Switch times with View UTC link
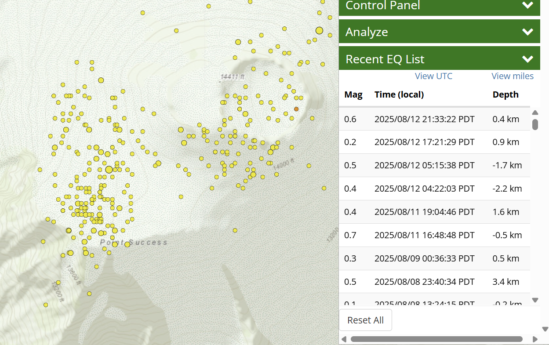 point(433,76)
